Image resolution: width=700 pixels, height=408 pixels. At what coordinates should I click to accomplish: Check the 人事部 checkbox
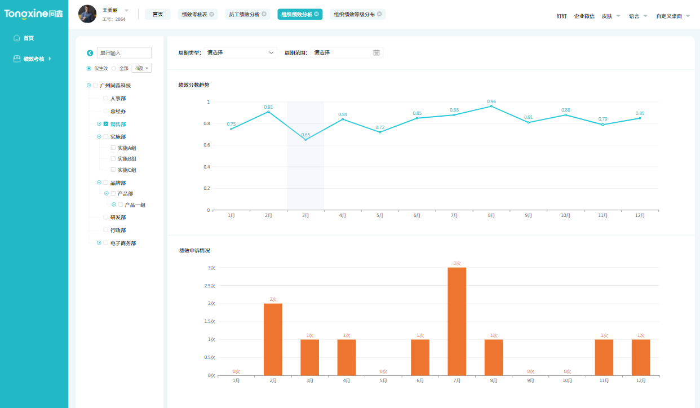(105, 98)
